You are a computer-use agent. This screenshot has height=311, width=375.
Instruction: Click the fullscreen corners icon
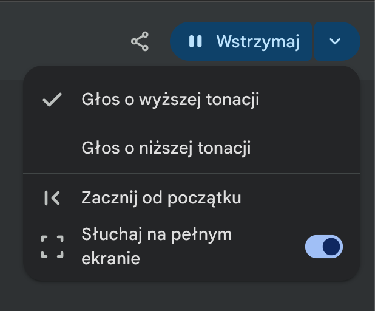pos(52,247)
